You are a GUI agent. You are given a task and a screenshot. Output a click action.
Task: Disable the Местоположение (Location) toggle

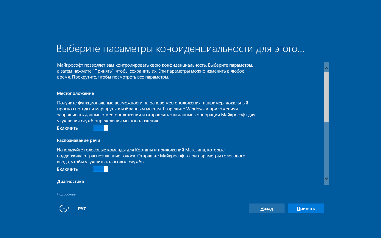[100, 128]
